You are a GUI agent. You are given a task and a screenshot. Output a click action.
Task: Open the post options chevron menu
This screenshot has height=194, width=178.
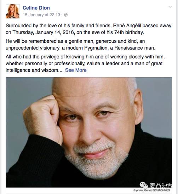click(170, 7)
